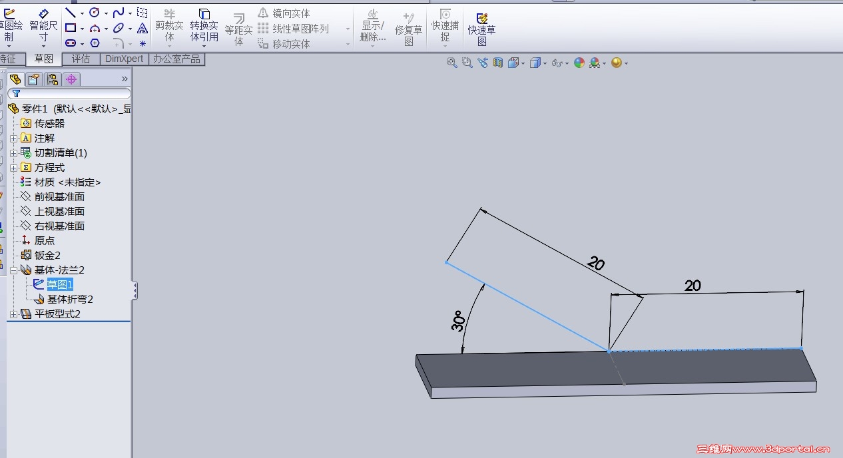Click Zoom to Fit in view toolbar
The width and height of the screenshot is (843, 458).
point(452,63)
